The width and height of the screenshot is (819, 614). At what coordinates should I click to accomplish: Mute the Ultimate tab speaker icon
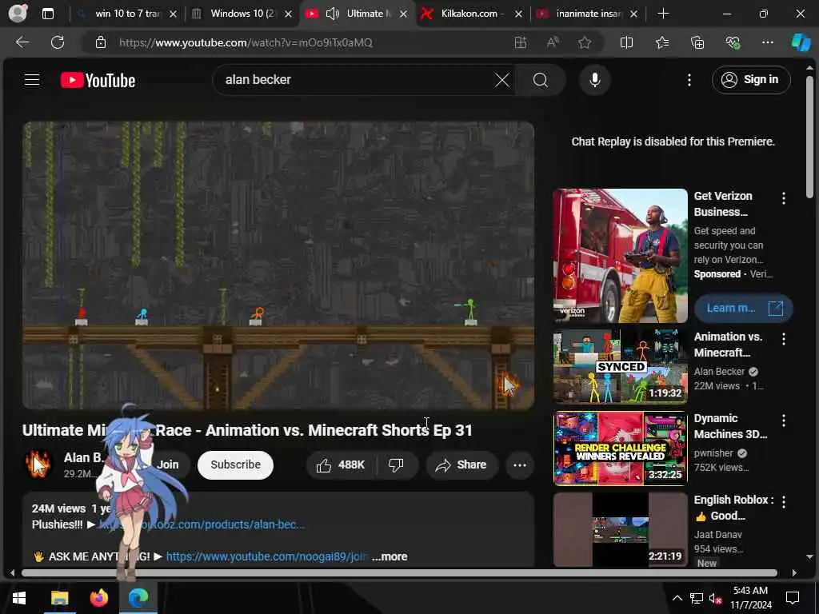(x=332, y=14)
